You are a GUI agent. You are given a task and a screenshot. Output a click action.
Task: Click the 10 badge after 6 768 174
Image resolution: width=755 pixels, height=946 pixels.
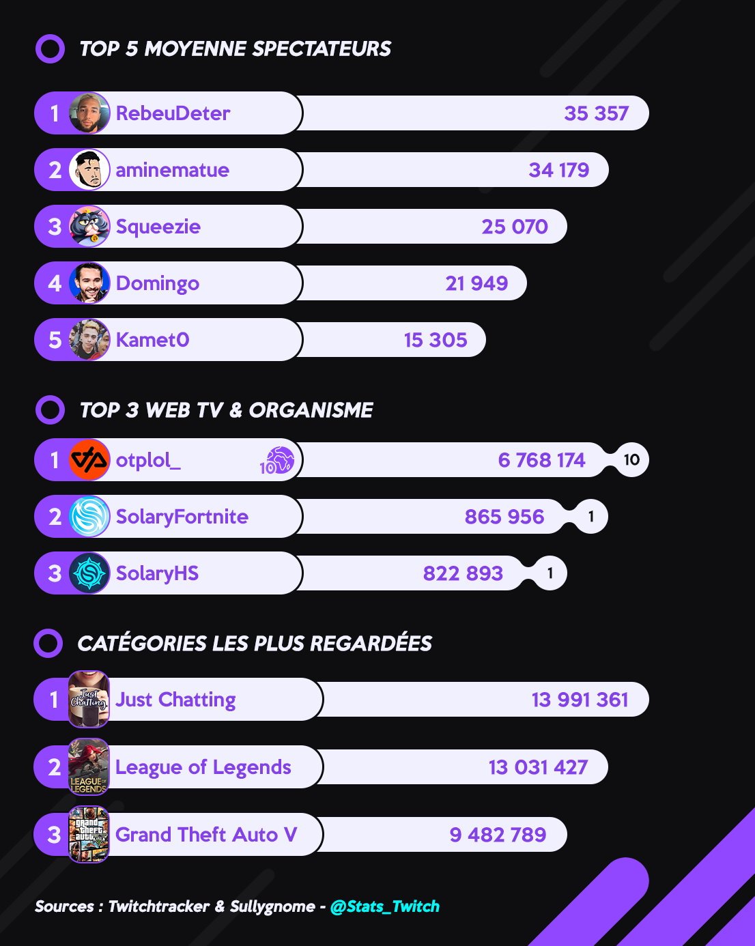tap(631, 460)
